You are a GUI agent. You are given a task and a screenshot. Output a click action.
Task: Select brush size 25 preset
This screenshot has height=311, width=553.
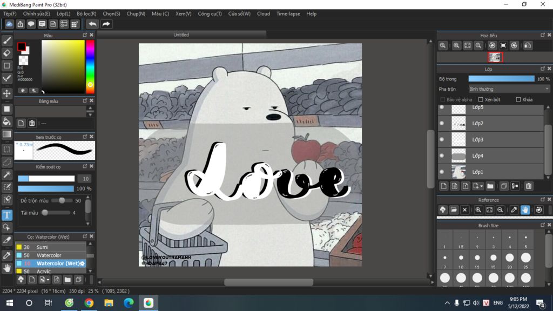click(525, 261)
